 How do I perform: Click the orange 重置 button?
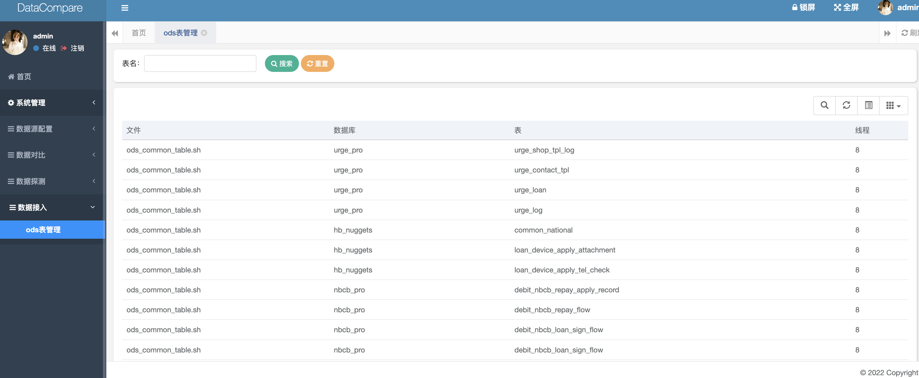(x=317, y=63)
